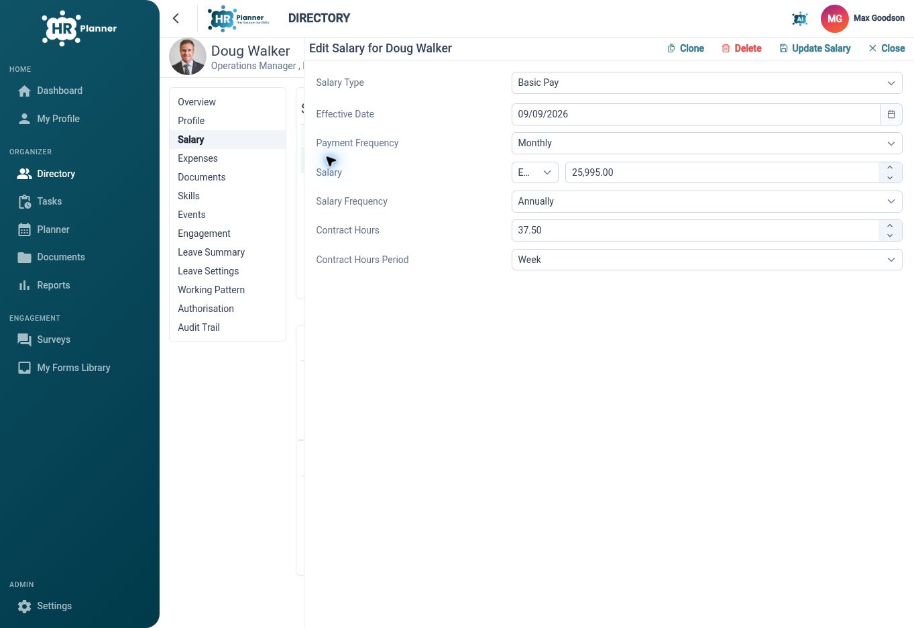Click the Reports bar chart icon
This screenshot has width=914, height=628.
pyautogui.click(x=25, y=285)
